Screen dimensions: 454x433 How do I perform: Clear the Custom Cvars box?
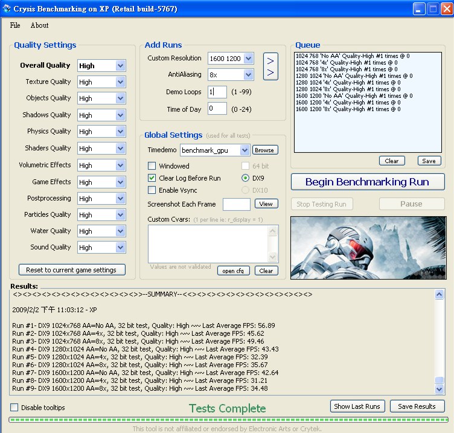[x=266, y=271]
